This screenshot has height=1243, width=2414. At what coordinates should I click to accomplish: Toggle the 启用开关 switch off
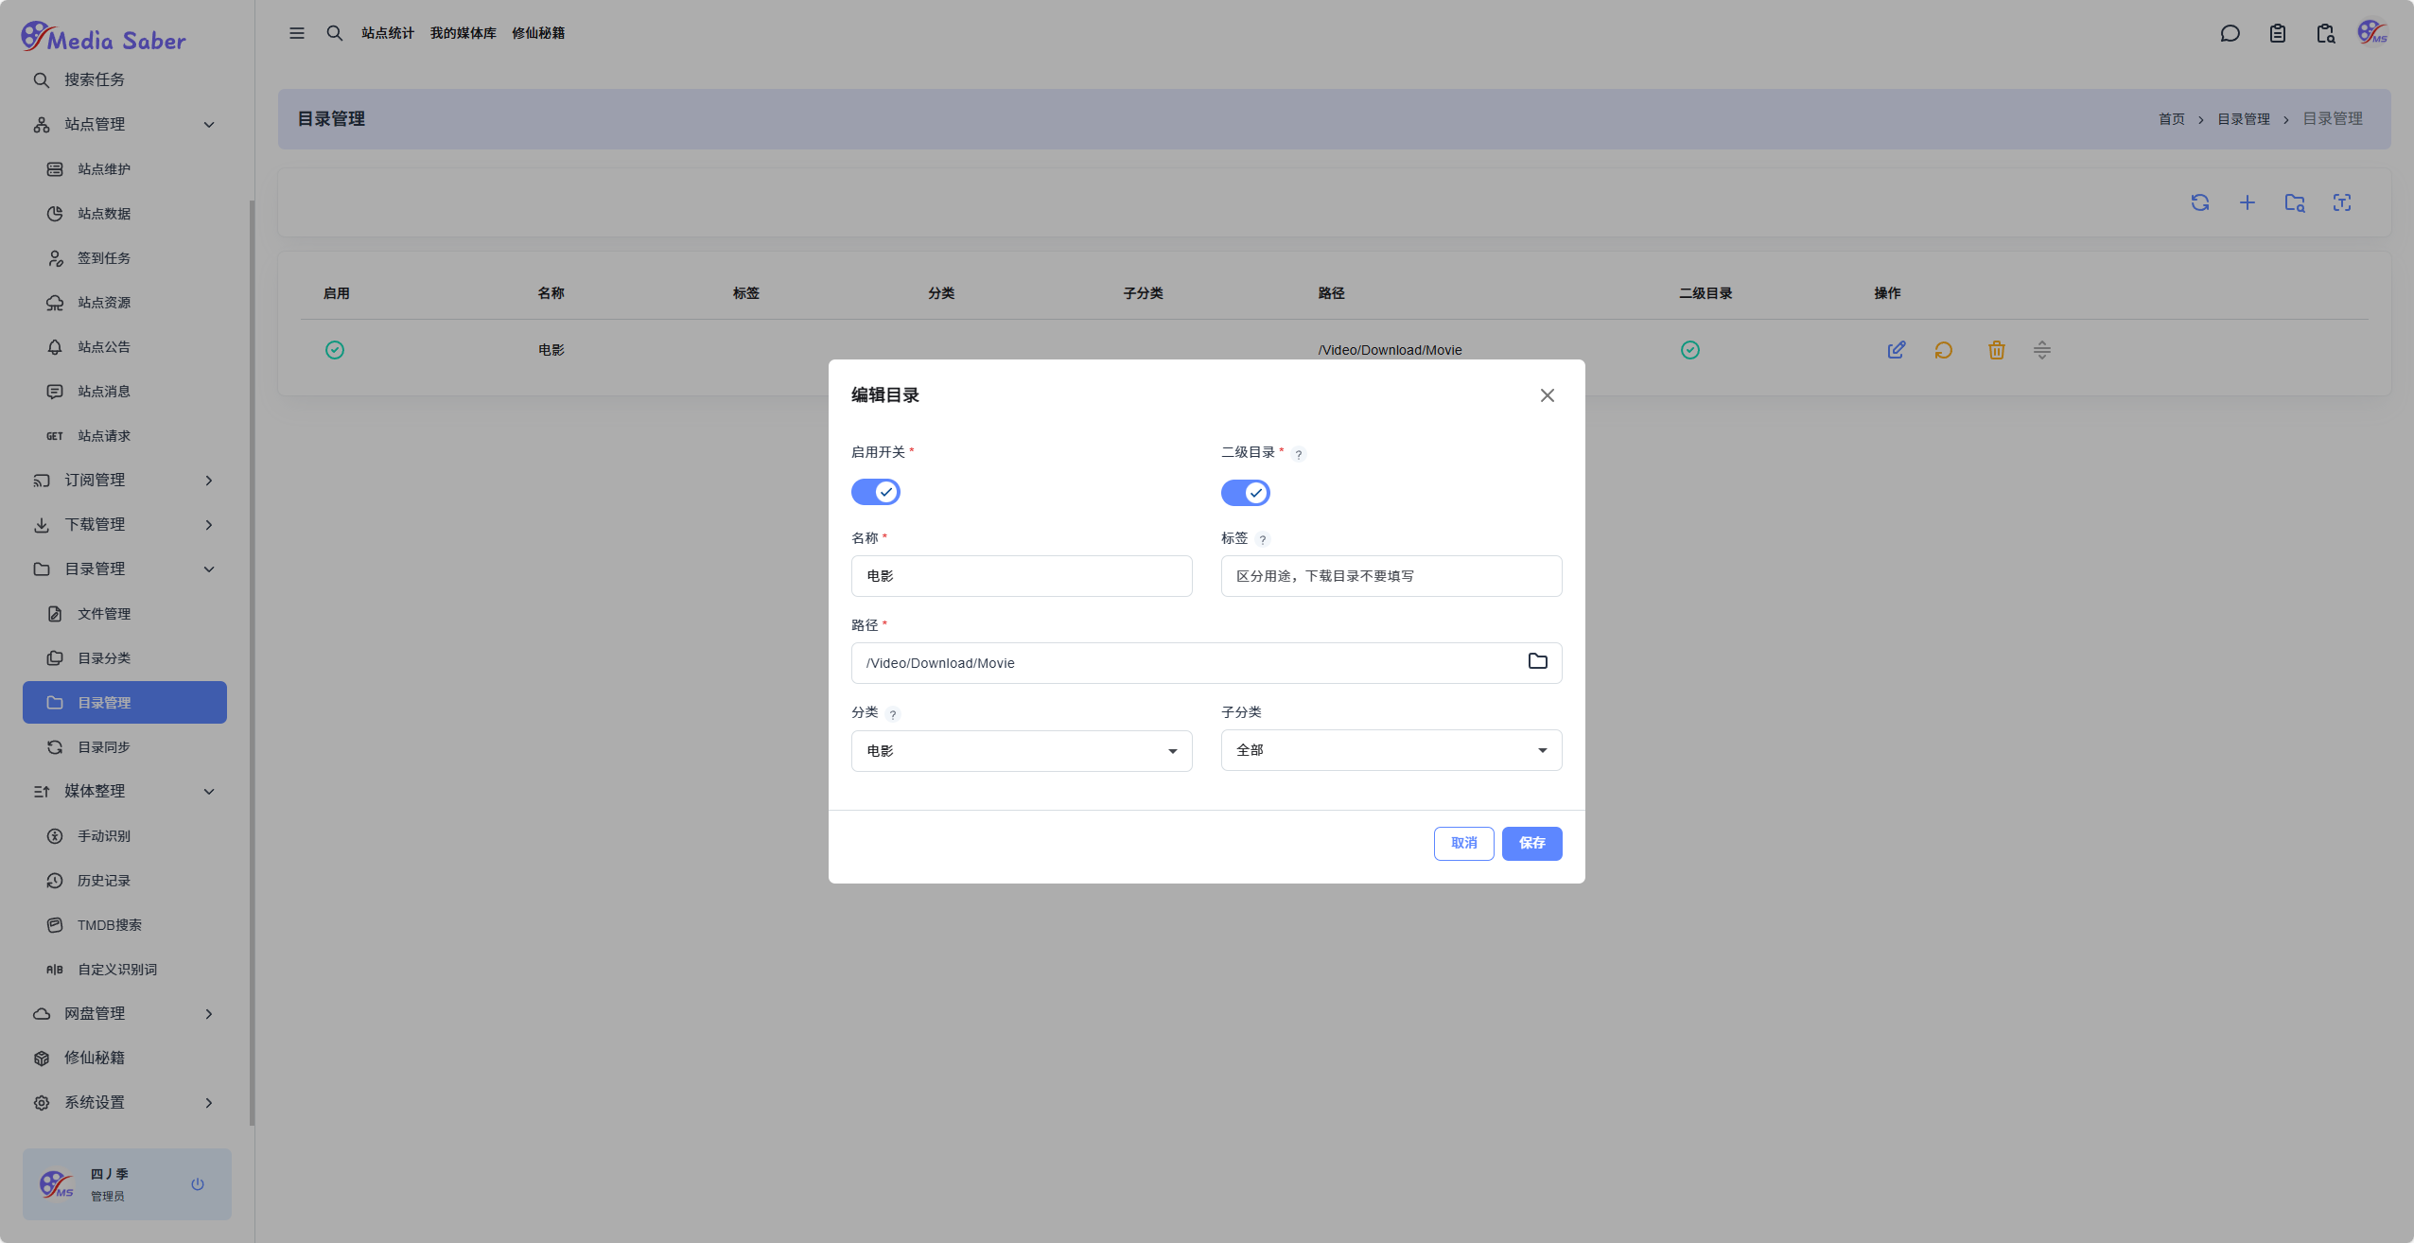[875, 492]
